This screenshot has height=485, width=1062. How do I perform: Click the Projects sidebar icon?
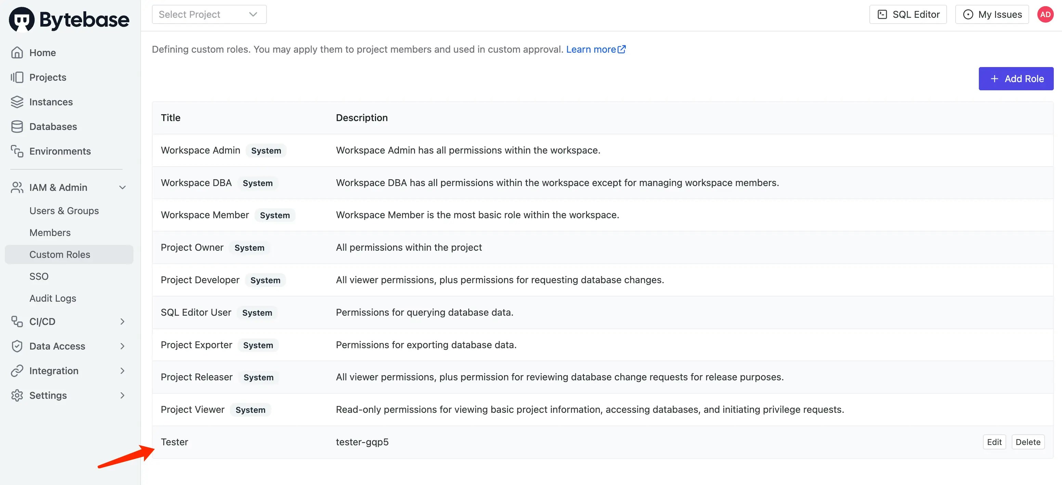(x=17, y=77)
